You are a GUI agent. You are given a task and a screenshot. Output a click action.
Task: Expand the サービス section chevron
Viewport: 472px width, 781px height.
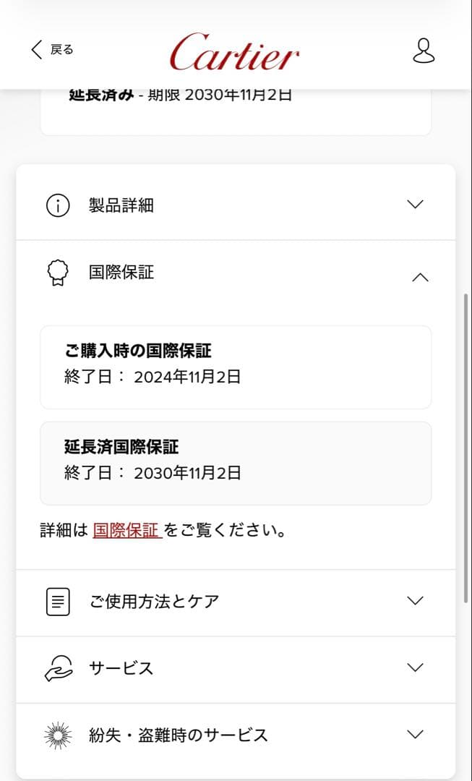pos(415,667)
